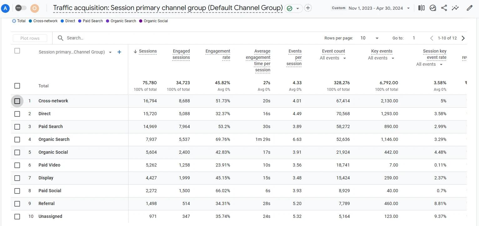Open the Rows per page dropdown
Screen dimensions: 479x226
[369, 38]
